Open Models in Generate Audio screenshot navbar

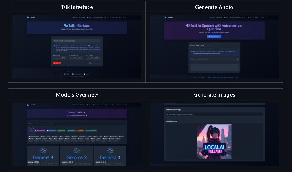click(220, 17)
